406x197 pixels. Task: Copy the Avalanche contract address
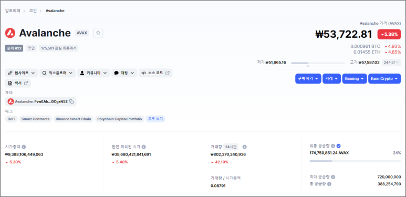[x=71, y=102]
